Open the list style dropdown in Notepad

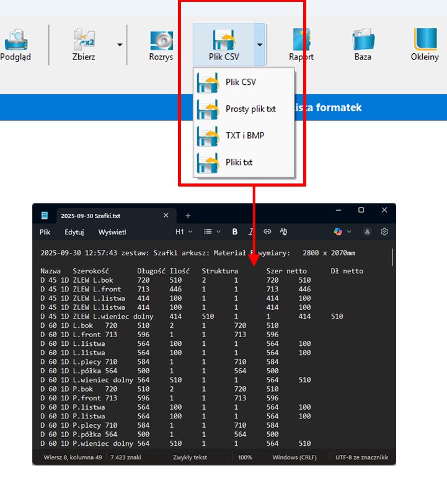[213, 232]
